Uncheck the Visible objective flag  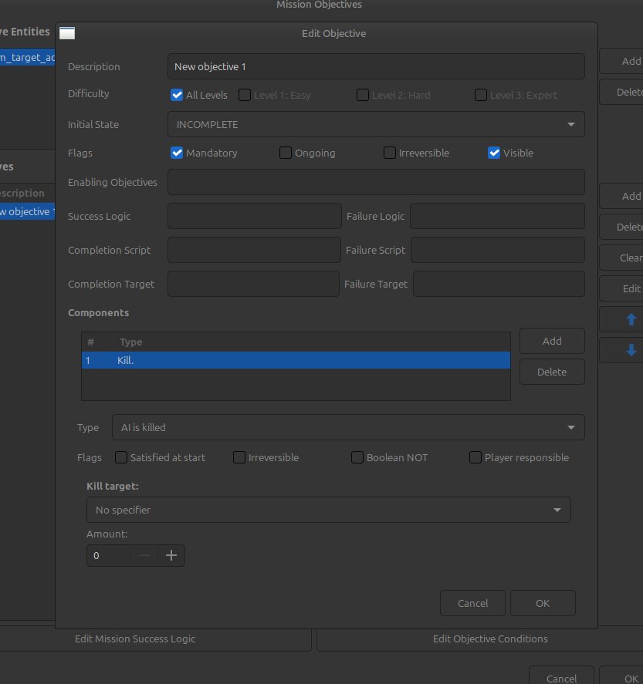click(x=494, y=153)
